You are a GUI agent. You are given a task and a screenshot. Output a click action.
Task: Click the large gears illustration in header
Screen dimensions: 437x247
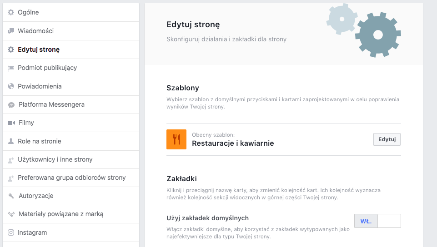[x=377, y=35]
